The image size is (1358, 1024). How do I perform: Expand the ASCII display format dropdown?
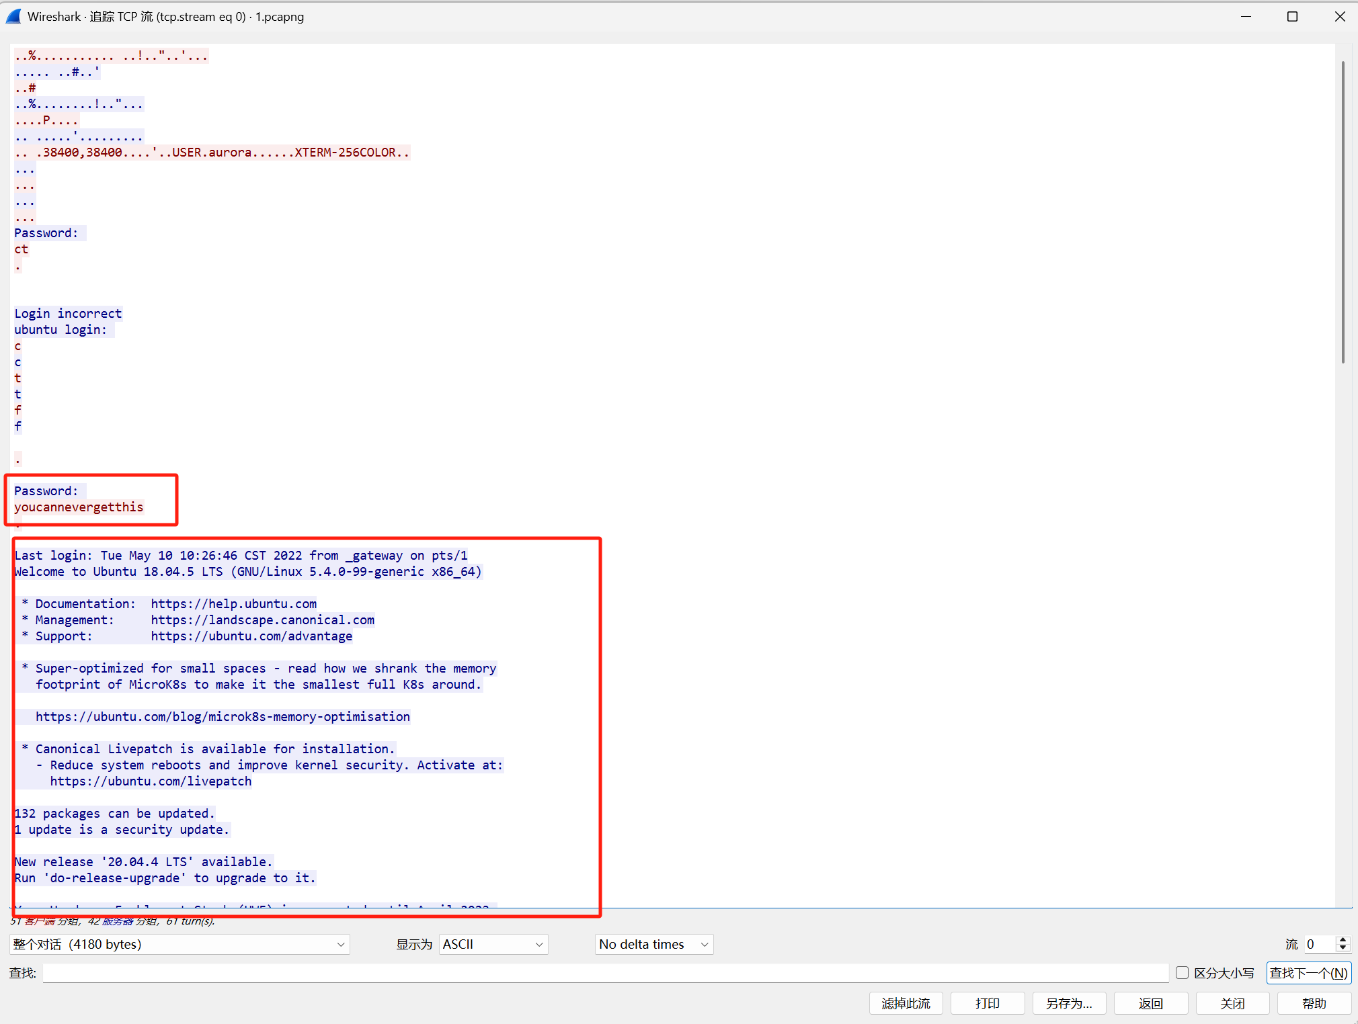coord(493,944)
